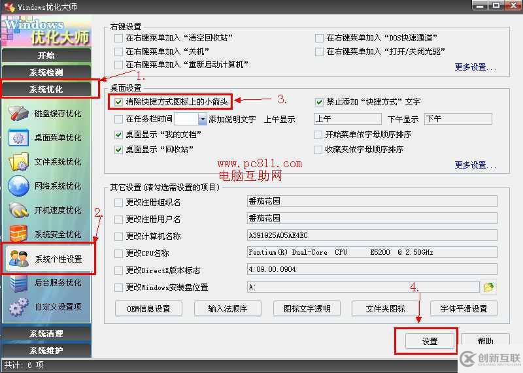Click the Windows优化大师 title bar app icon
The height and width of the screenshot is (373, 523).
pyautogui.click(x=9, y=7)
